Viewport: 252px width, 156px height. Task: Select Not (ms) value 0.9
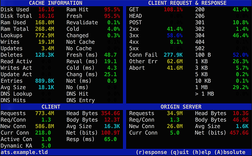point(112,81)
